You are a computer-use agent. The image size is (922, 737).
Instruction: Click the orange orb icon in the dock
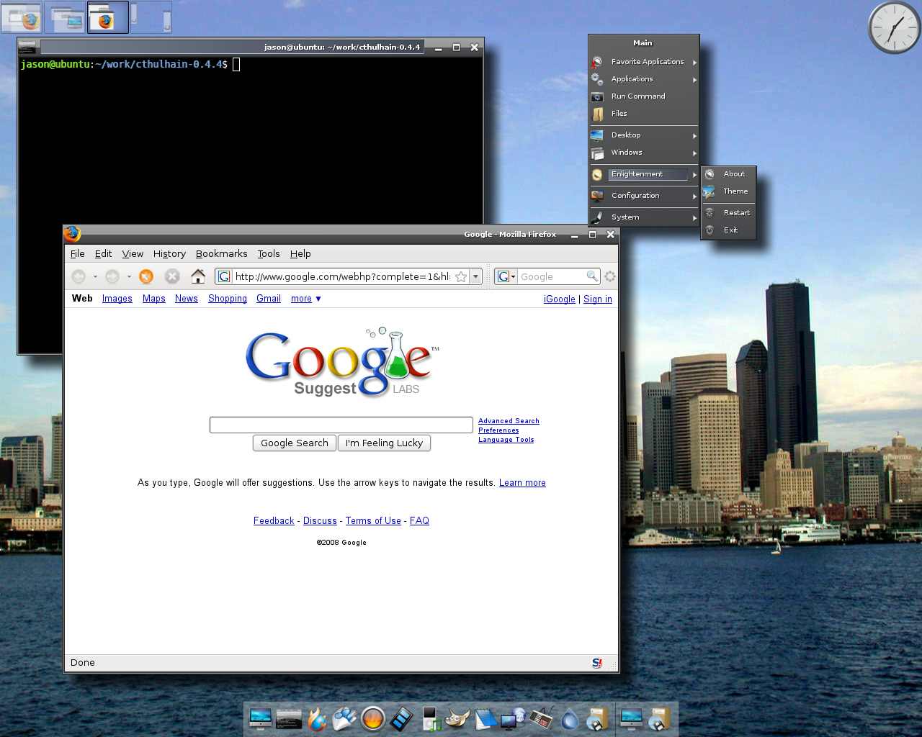372,718
